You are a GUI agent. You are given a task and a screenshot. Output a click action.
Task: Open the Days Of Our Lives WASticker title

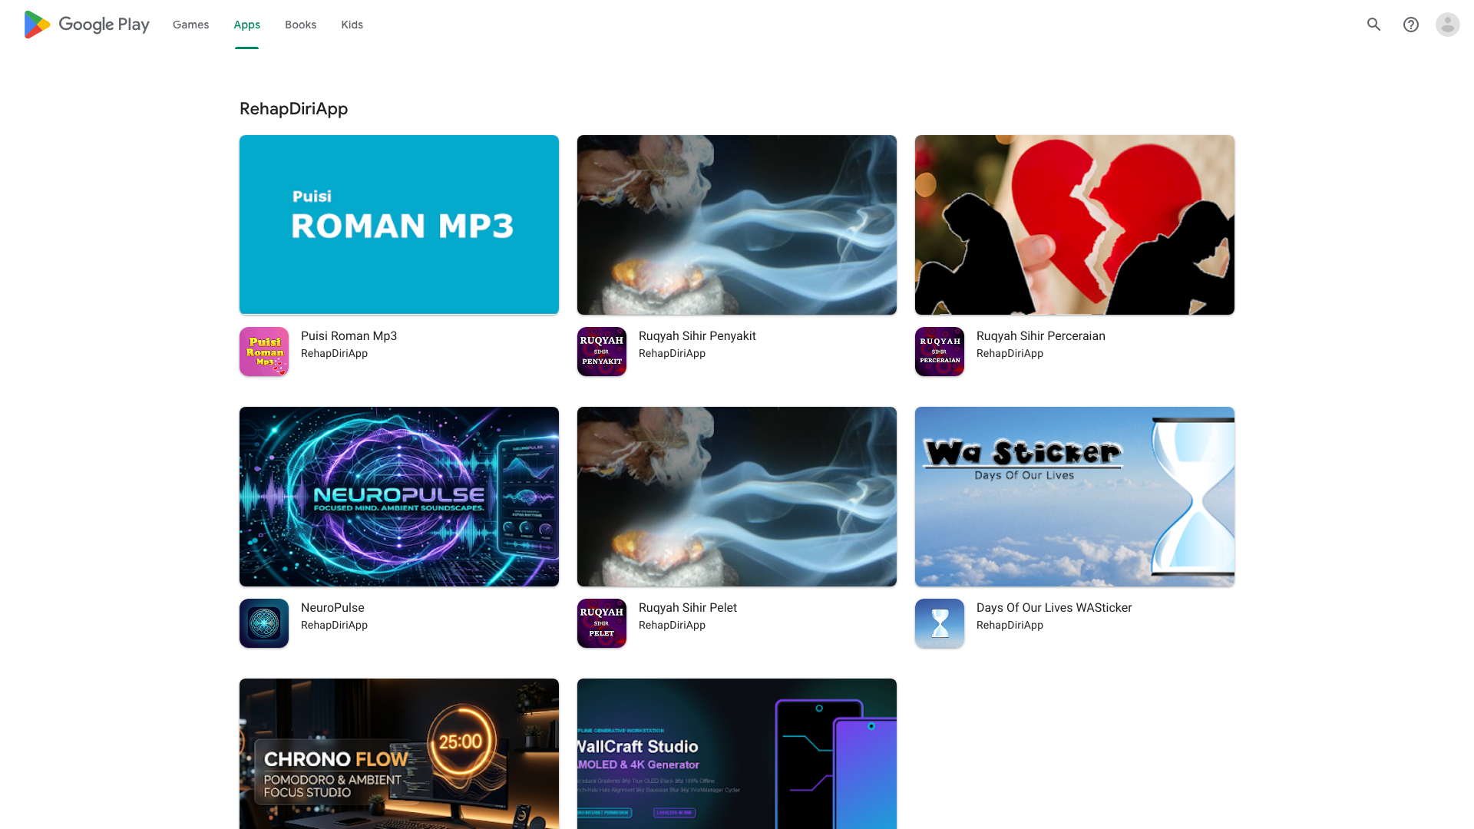(x=1054, y=608)
